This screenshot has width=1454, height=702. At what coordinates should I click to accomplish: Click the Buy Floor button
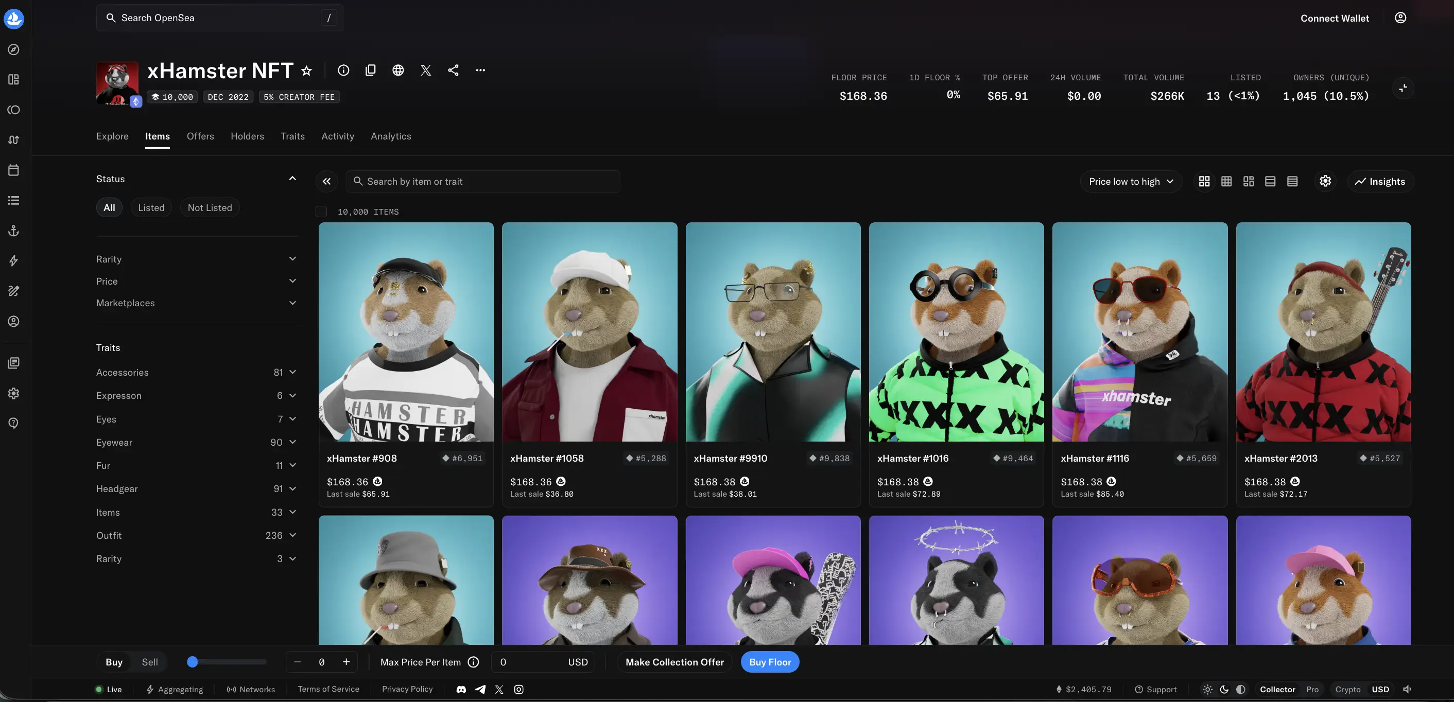tap(770, 662)
